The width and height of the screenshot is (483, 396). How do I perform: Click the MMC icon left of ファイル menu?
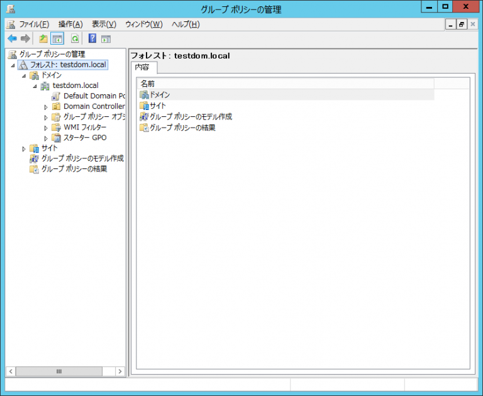(x=11, y=25)
